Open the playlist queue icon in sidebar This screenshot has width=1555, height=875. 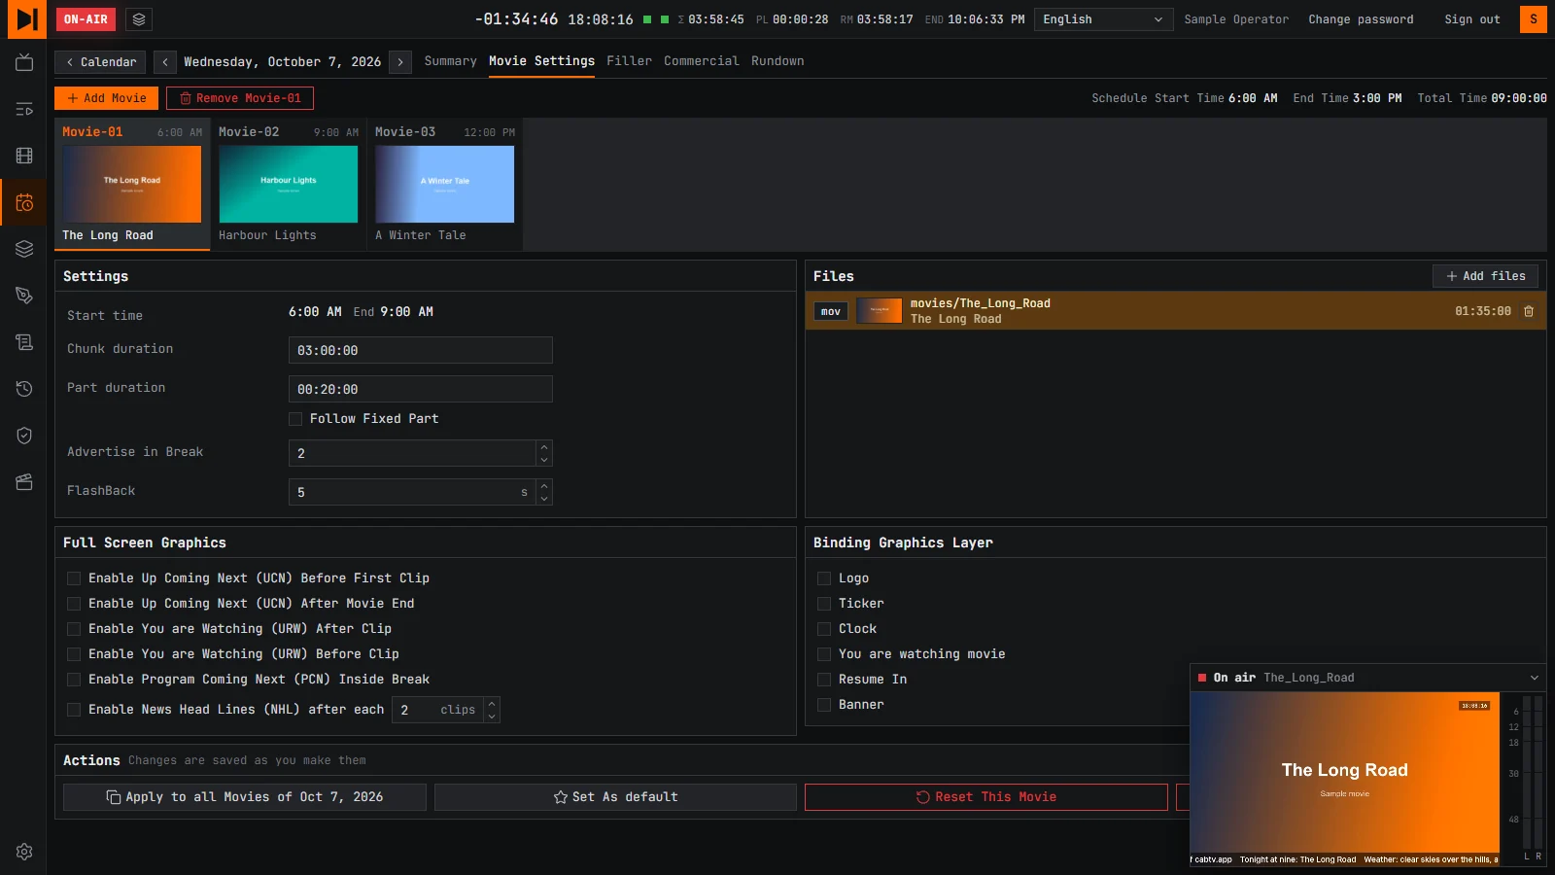tap(24, 109)
